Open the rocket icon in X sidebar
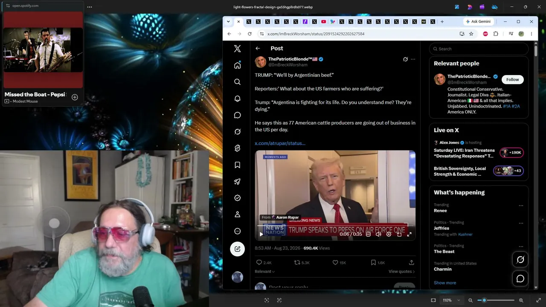This screenshot has height=307, width=546. tap(238, 182)
